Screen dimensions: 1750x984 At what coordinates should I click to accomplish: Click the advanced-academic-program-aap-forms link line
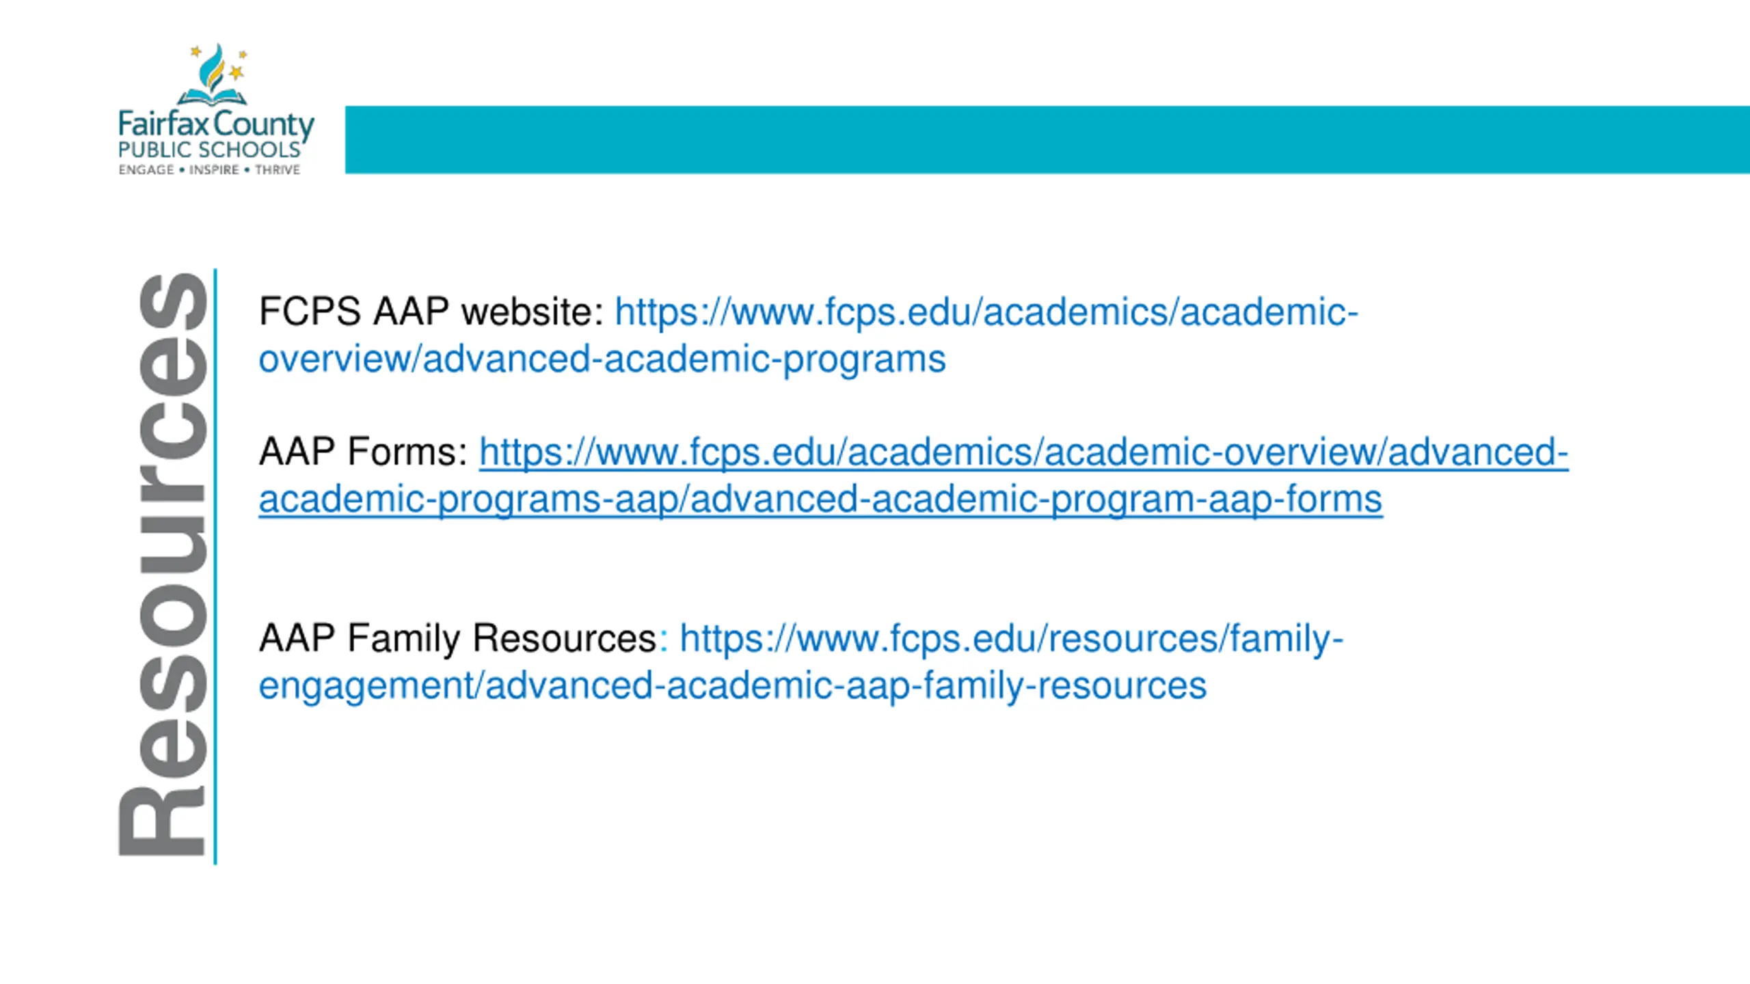tap(820, 500)
